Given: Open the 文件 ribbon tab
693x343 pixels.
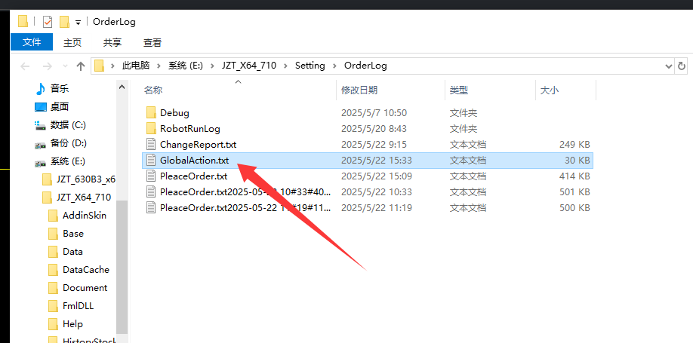Looking at the screenshot, I should [32, 42].
